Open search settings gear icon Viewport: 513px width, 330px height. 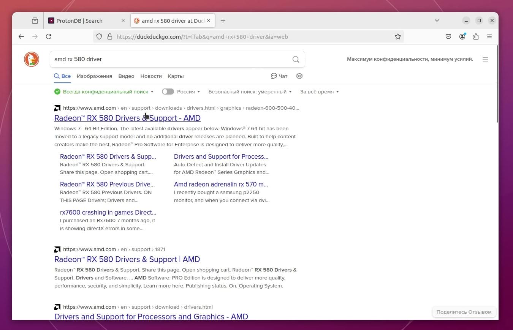[x=299, y=76]
